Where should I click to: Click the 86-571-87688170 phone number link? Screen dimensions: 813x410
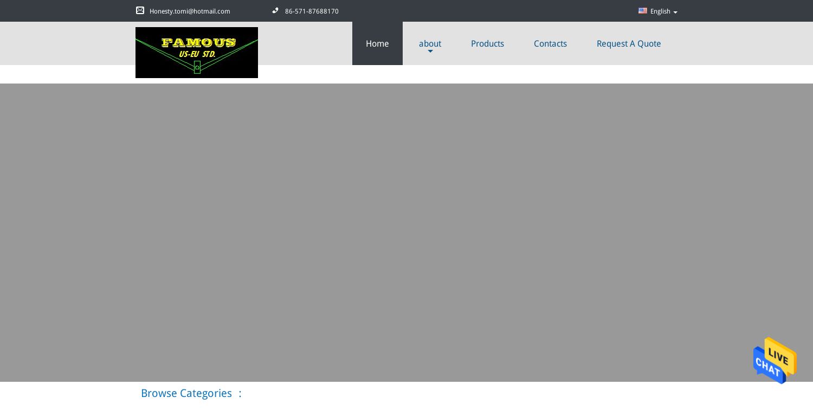click(312, 11)
